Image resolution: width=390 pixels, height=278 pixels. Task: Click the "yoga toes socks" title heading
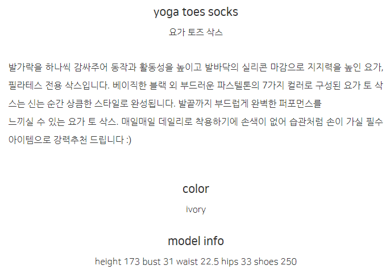(x=196, y=12)
